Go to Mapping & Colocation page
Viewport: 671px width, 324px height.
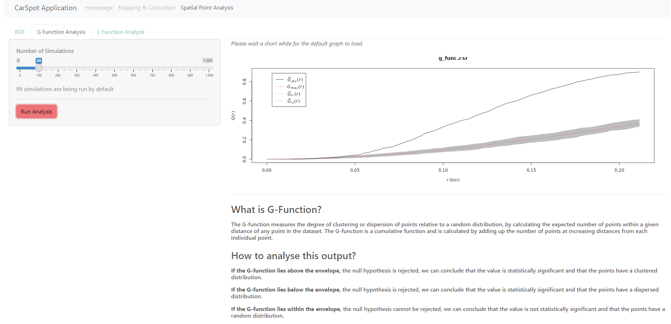click(146, 8)
